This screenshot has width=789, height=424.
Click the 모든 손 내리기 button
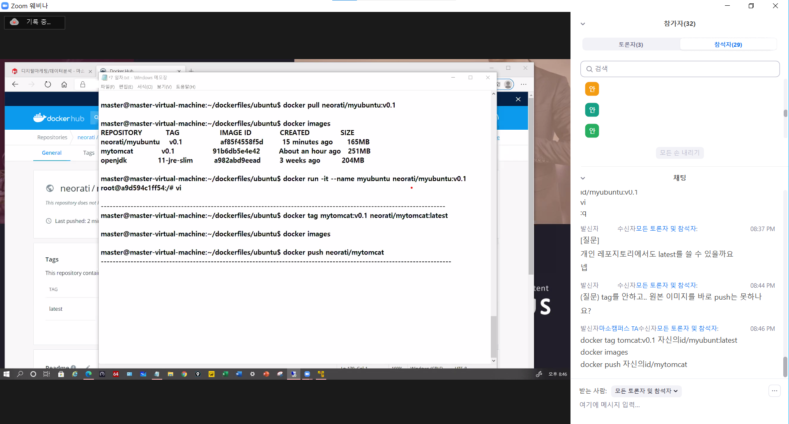pyautogui.click(x=680, y=153)
